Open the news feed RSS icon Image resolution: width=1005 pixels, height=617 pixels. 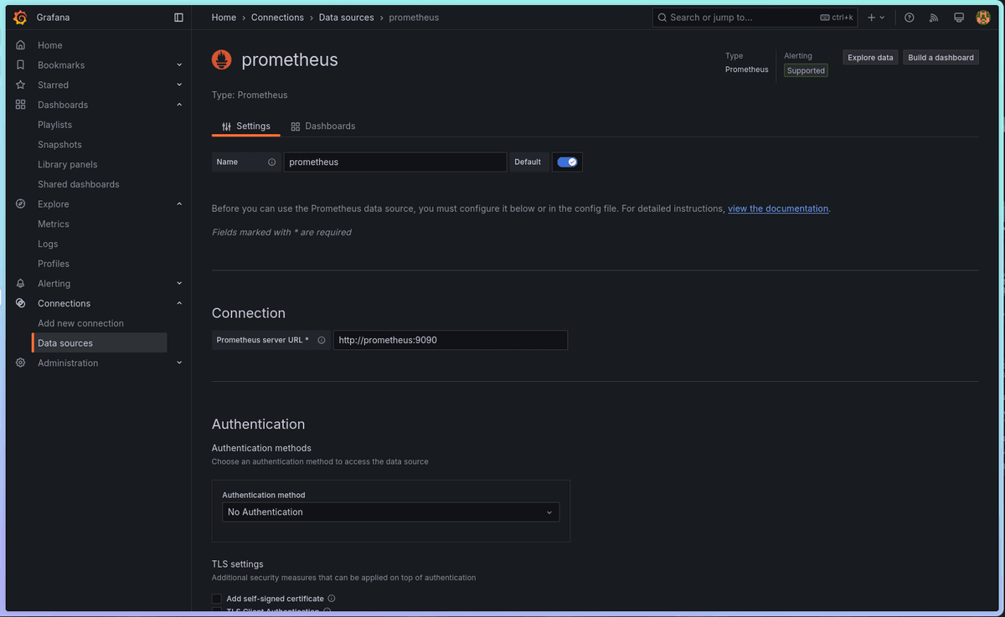point(934,17)
